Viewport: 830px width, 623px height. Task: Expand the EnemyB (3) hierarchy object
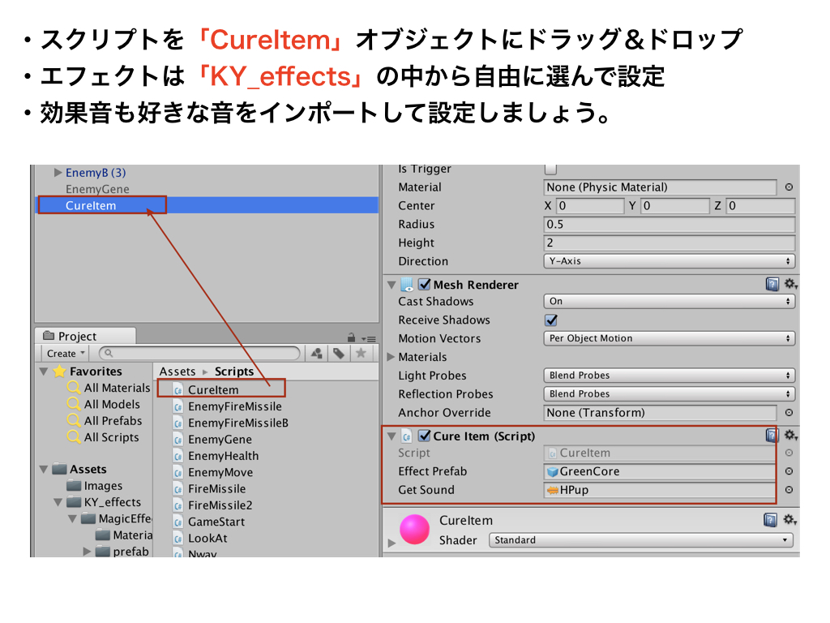pyautogui.click(x=58, y=173)
